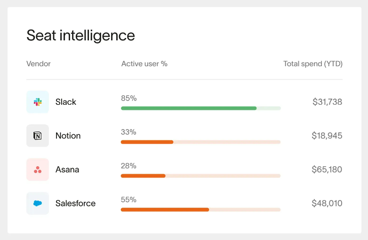
Task: Sort by Vendor column header
Action: pos(39,64)
